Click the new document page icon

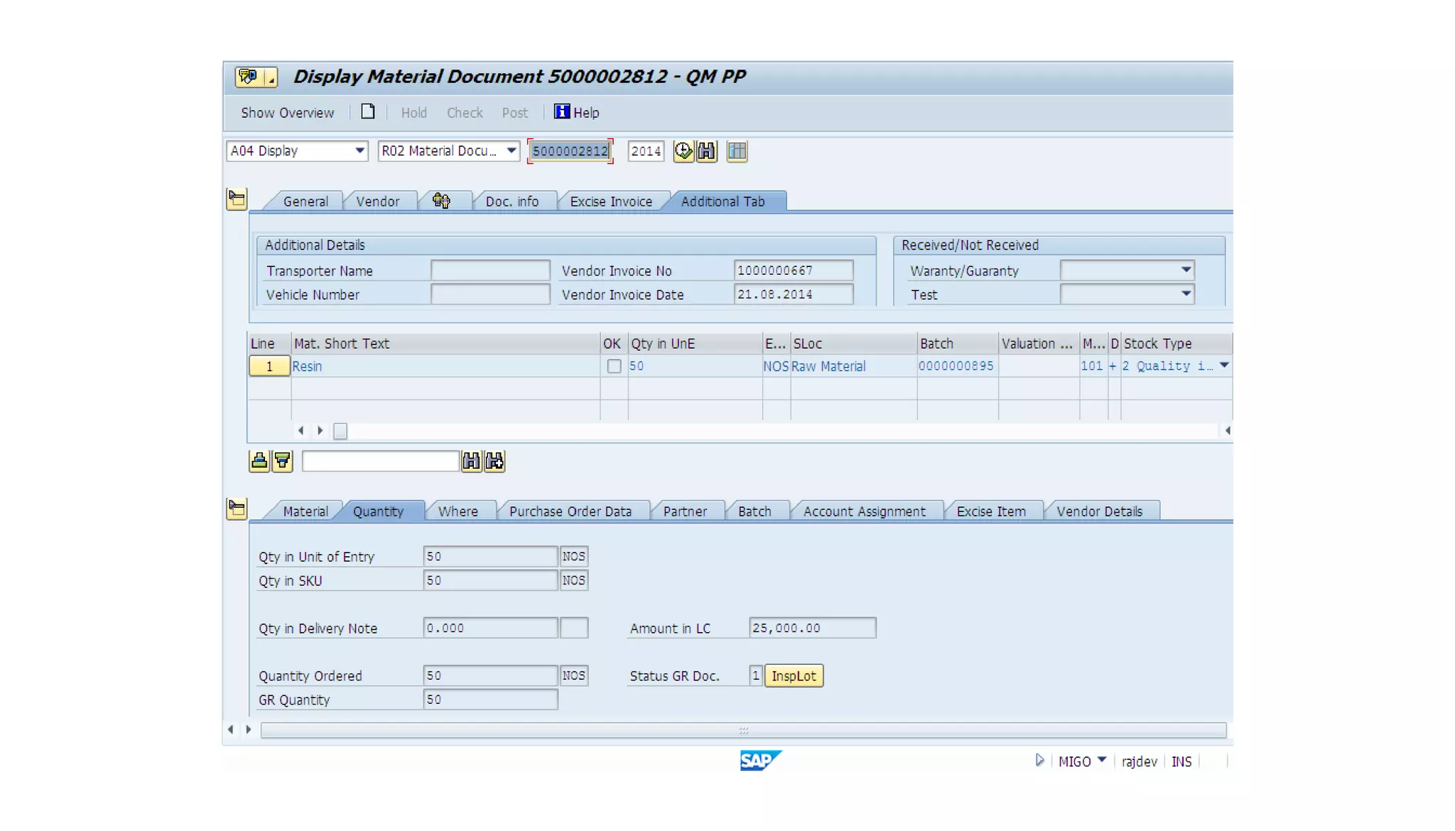click(x=367, y=112)
